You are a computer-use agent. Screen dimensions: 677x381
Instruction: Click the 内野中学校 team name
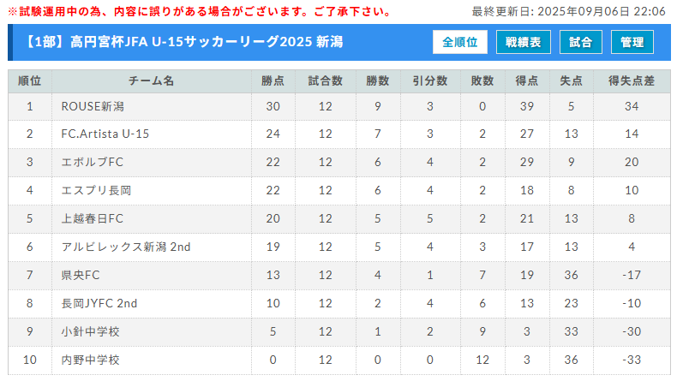pyautogui.click(x=90, y=360)
